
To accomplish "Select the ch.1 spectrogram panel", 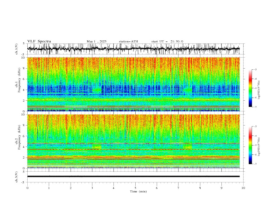I will click(x=134, y=84).
